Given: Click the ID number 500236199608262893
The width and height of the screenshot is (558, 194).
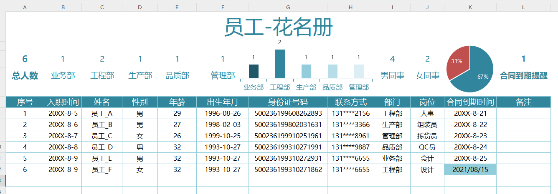Looking at the screenshot, I should 288,113.
